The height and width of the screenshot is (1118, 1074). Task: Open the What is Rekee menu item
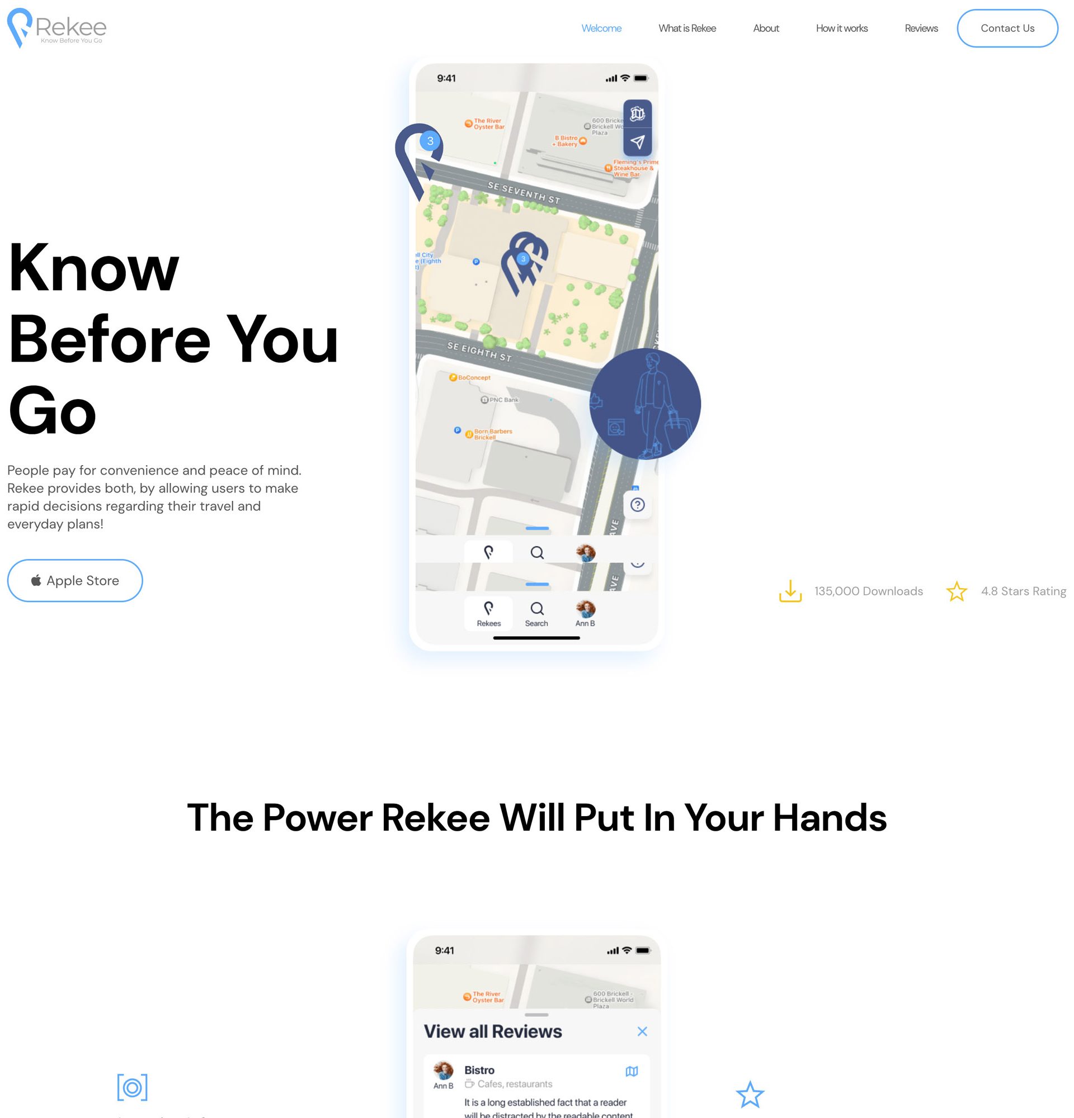click(686, 28)
